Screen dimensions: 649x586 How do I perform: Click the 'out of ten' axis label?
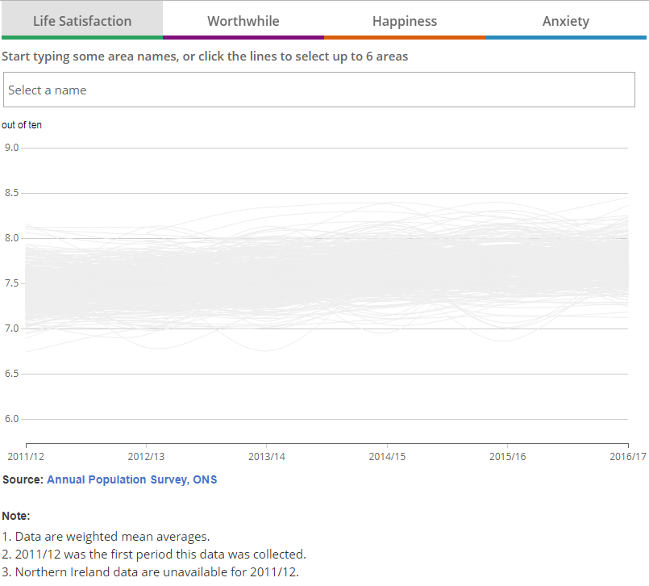pos(22,125)
